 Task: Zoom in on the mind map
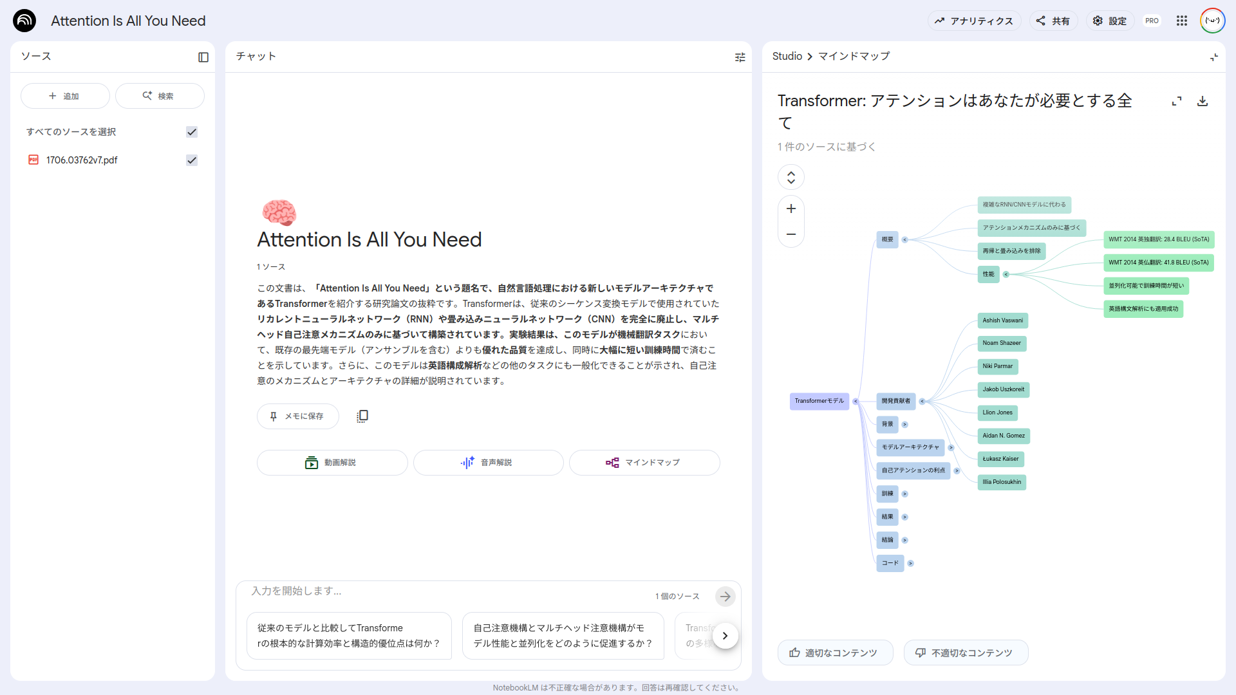pos(791,208)
